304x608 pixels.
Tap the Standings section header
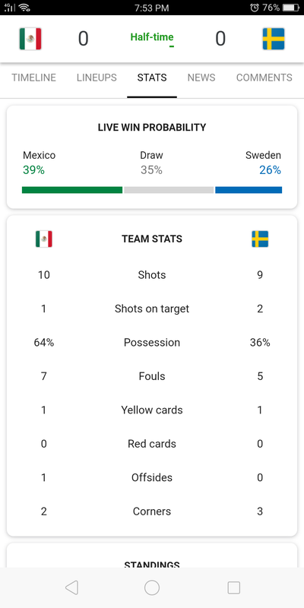coord(152,565)
